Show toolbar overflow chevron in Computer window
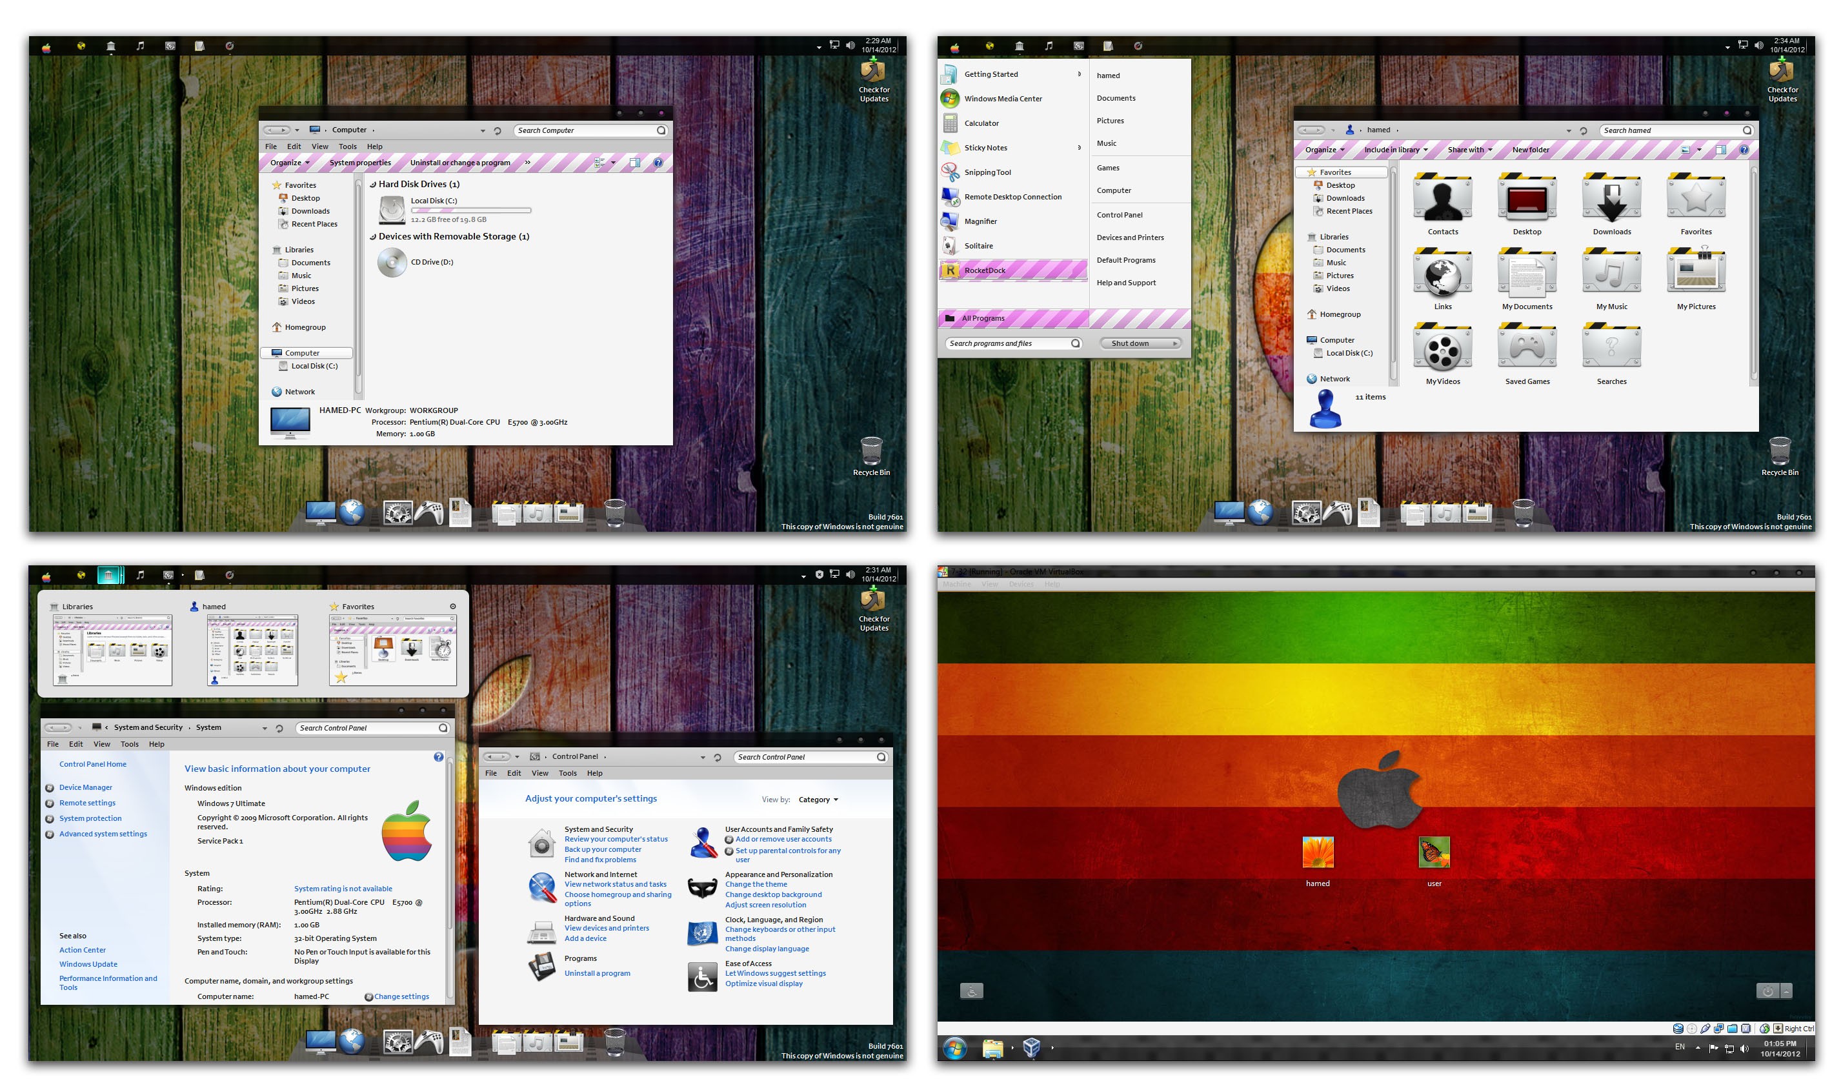 pos(527,163)
